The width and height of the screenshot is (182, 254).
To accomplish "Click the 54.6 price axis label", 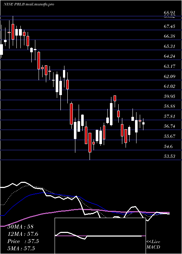I will [168, 147].
